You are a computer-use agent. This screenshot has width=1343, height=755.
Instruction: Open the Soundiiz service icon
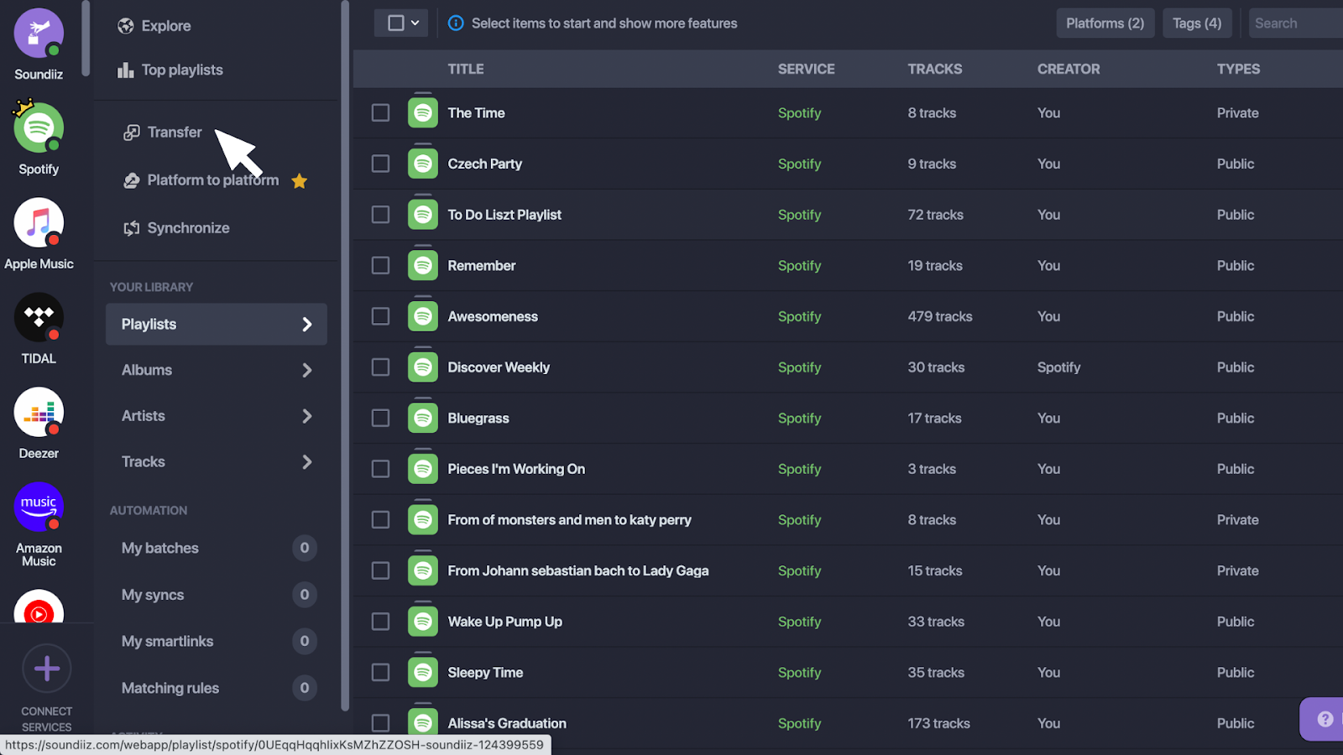click(39, 34)
